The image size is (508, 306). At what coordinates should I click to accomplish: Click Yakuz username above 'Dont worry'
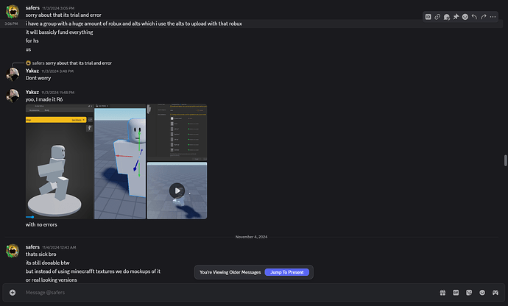[x=32, y=71]
